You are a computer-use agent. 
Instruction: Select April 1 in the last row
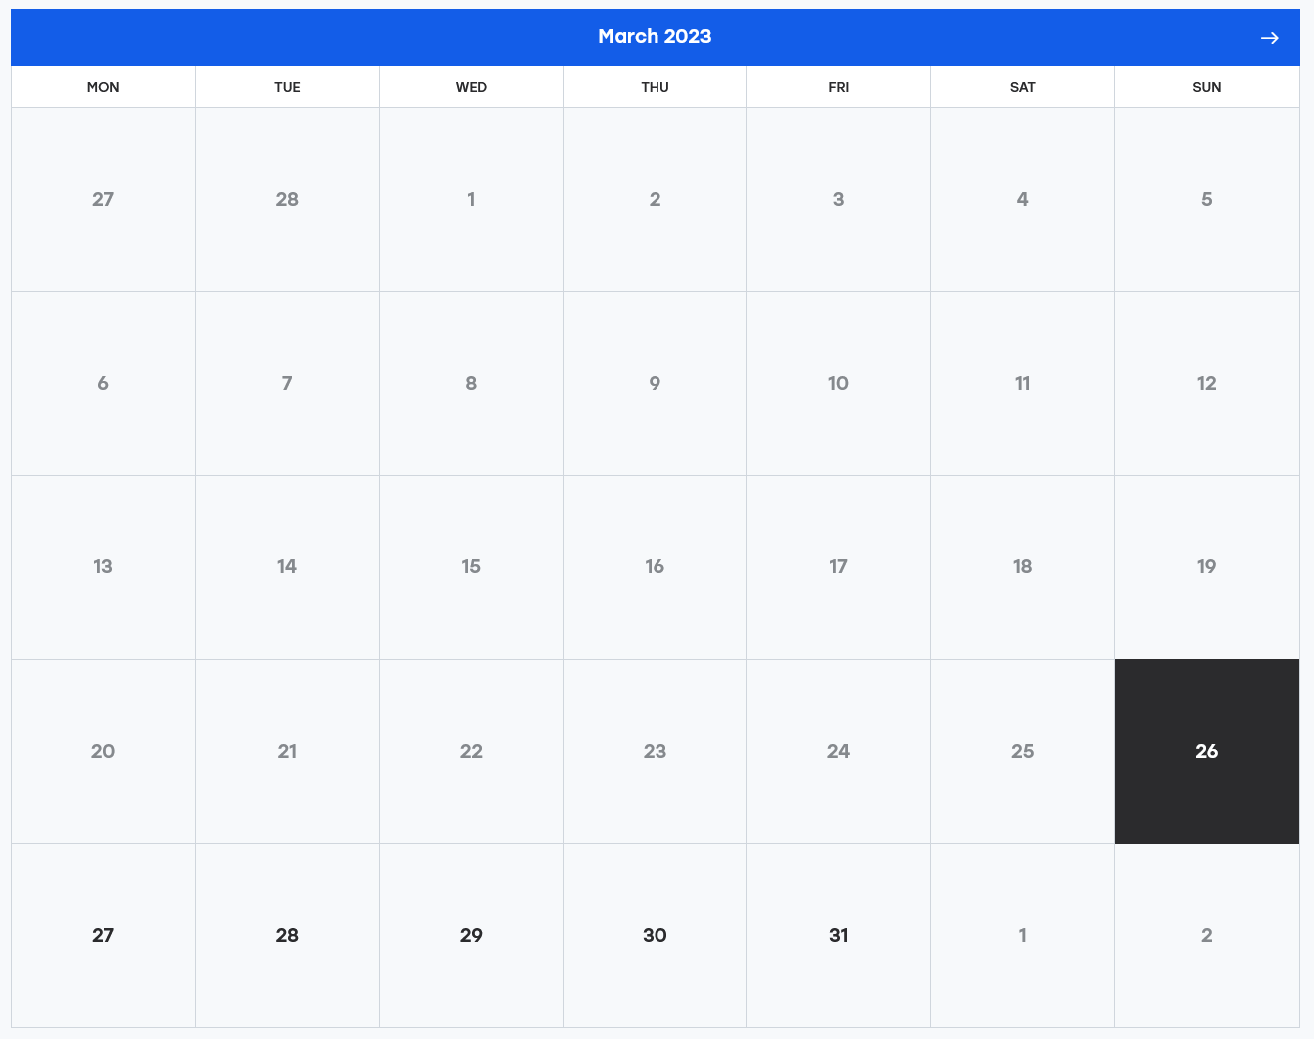(x=1022, y=935)
